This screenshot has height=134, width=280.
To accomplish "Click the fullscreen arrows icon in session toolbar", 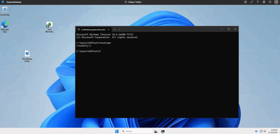I will coord(252,2).
